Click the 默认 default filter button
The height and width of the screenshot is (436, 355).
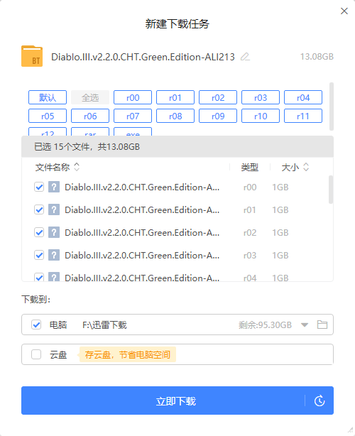coord(48,97)
